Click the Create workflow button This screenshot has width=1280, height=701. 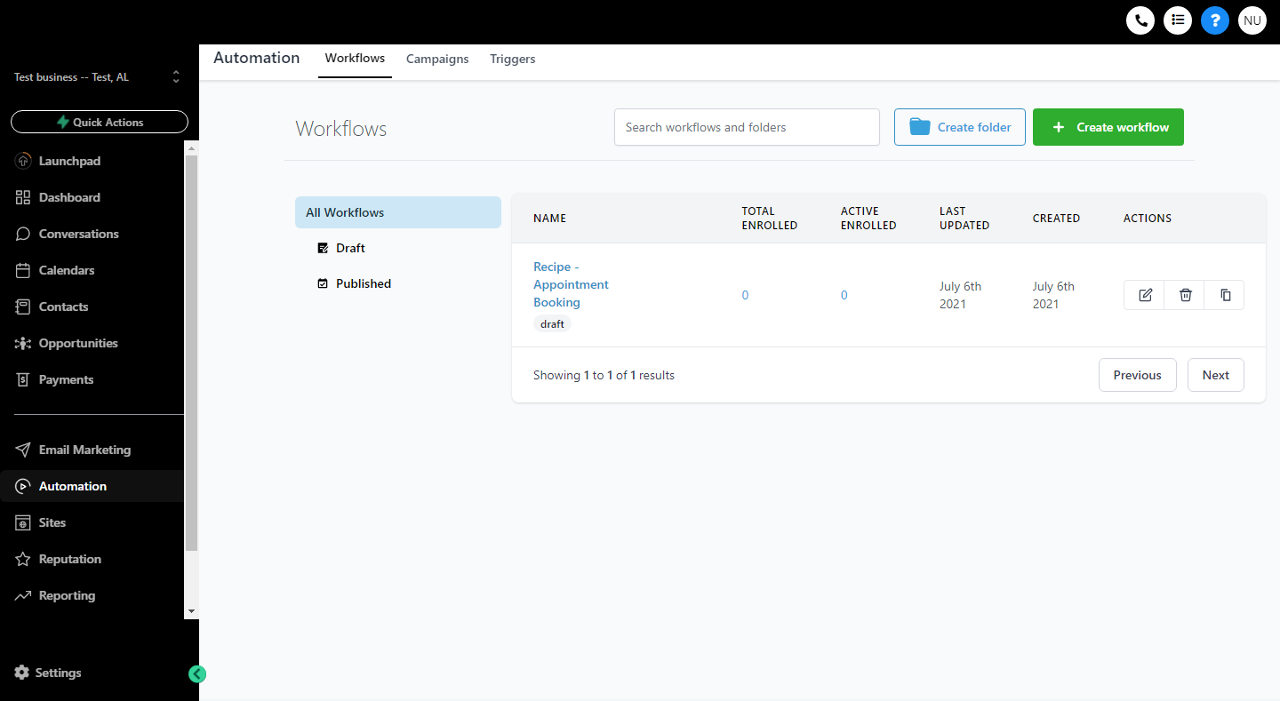(1108, 127)
